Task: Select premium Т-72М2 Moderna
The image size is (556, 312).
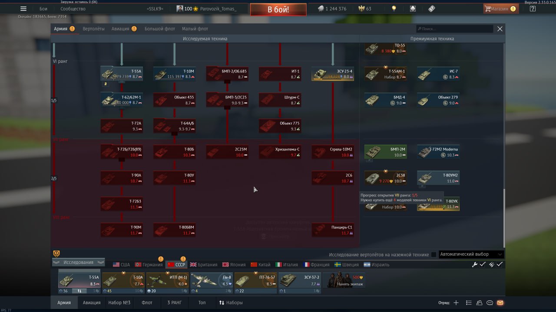Action: click(438, 152)
